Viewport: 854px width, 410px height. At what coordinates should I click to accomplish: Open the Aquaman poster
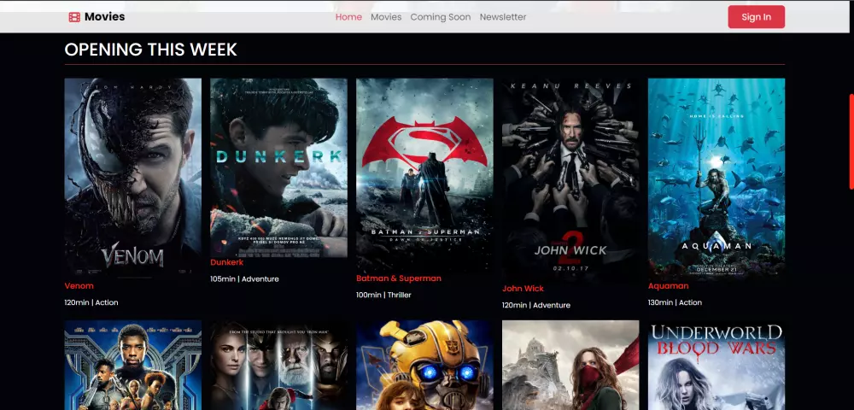click(x=717, y=179)
